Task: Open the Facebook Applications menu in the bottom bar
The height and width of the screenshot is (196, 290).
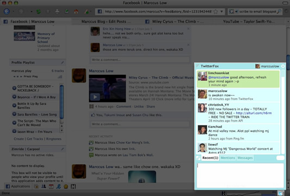Action: (x=18, y=186)
